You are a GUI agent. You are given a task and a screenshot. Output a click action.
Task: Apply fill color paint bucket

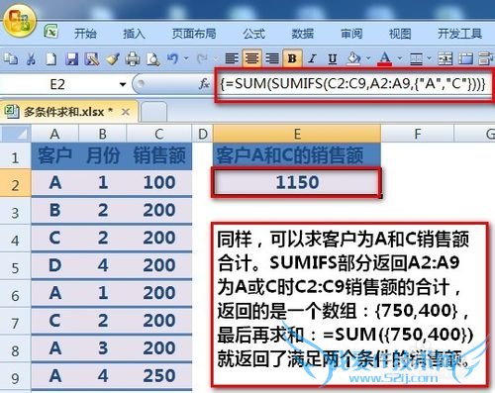click(x=353, y=58)
